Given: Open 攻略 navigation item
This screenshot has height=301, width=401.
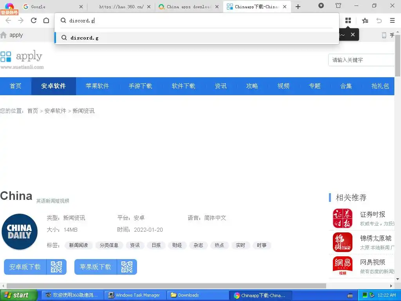Looking at the screenshot, I should point(252,86).
